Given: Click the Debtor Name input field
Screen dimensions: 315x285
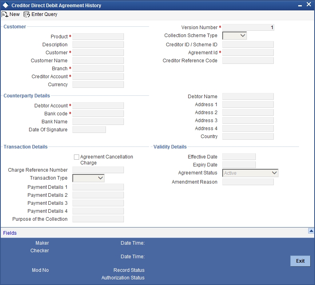Looking at the screenshot, I should (248, 97).
